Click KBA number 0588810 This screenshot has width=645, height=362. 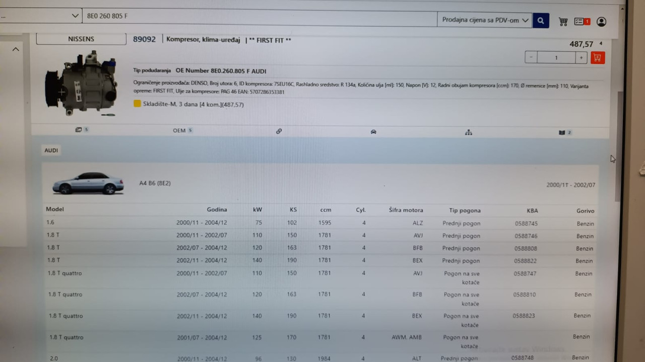(x=524, y=295)
